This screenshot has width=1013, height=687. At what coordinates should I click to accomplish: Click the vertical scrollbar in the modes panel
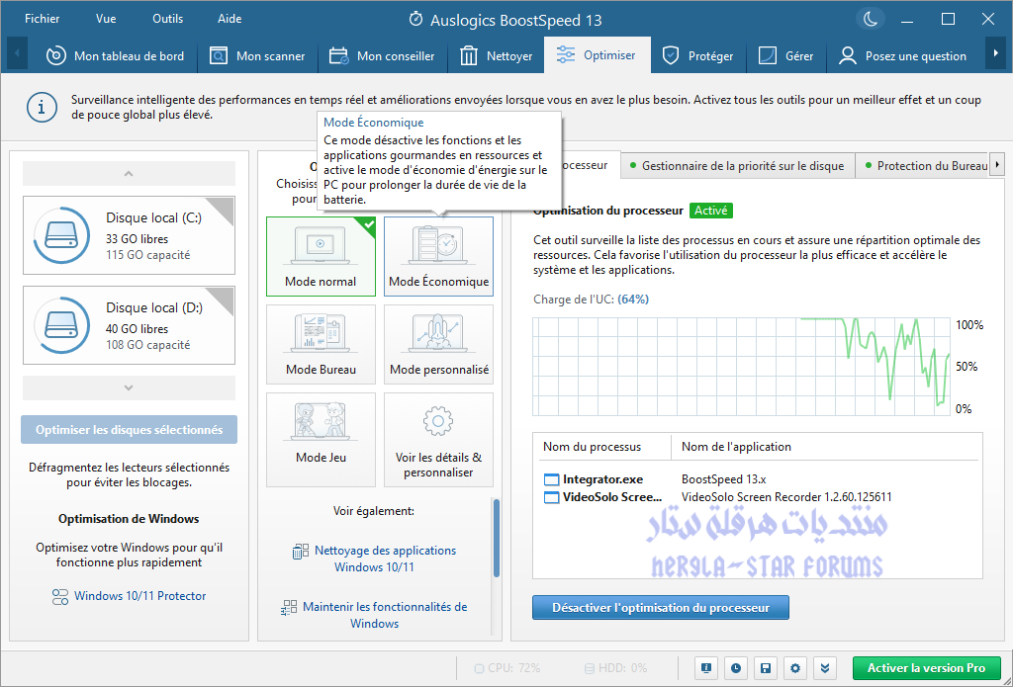tap(497, 538)
